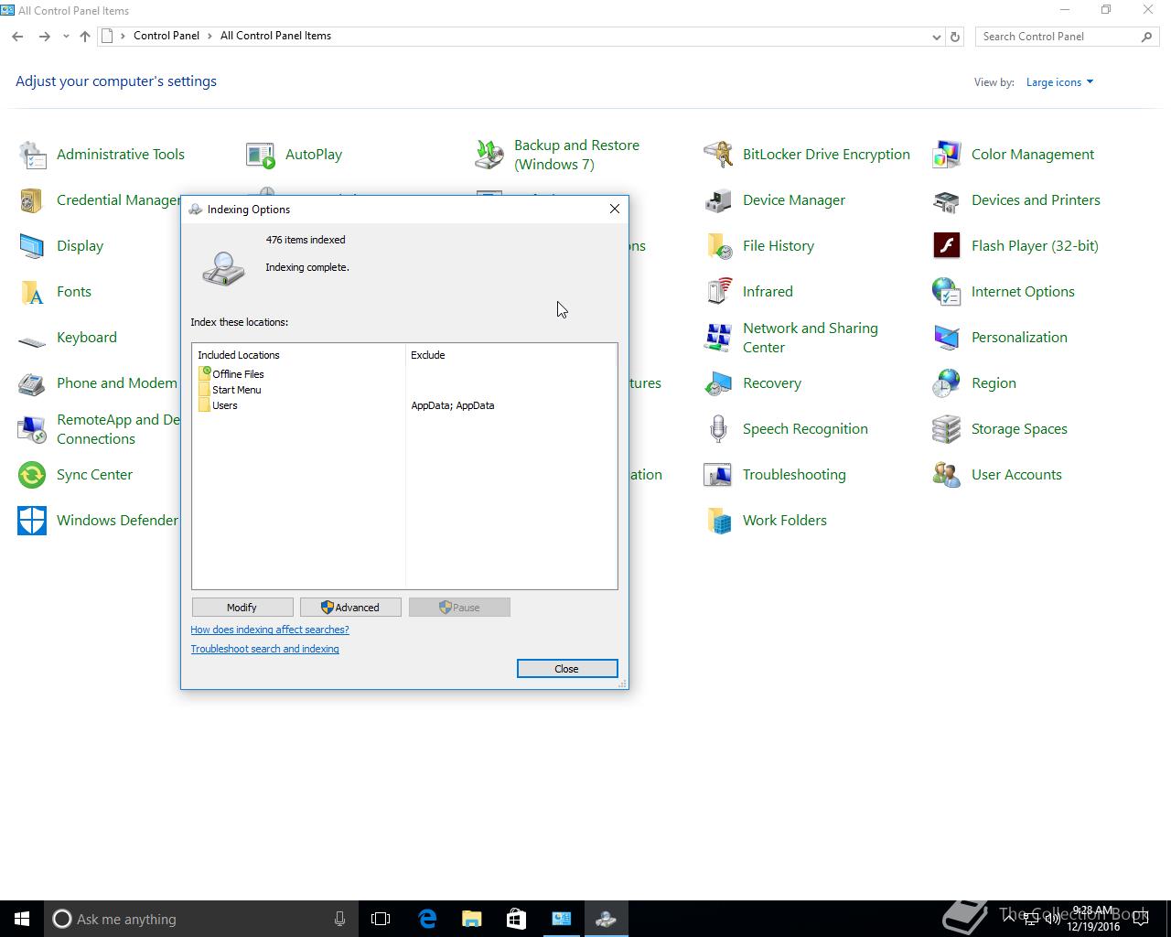1171x937 pixels.
Task: Open the Infrared icon
Action: tap(718, 292)
